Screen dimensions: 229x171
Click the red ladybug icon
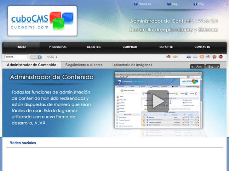[221, 56]
